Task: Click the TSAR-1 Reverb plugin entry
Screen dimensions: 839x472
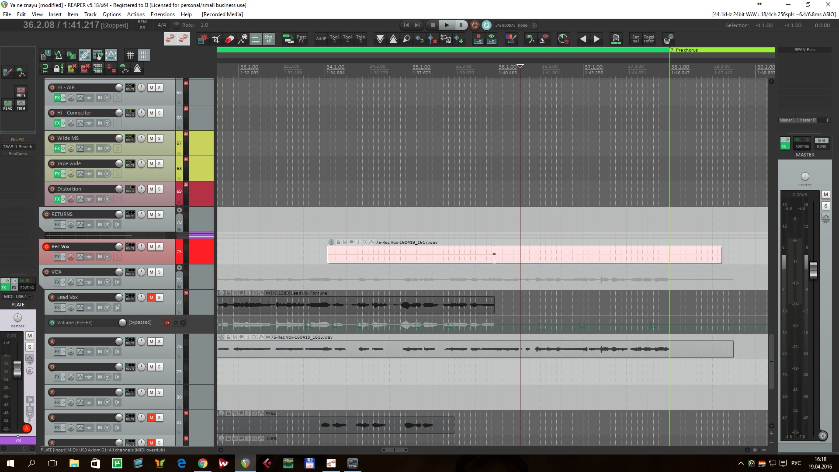Action: 17,147
